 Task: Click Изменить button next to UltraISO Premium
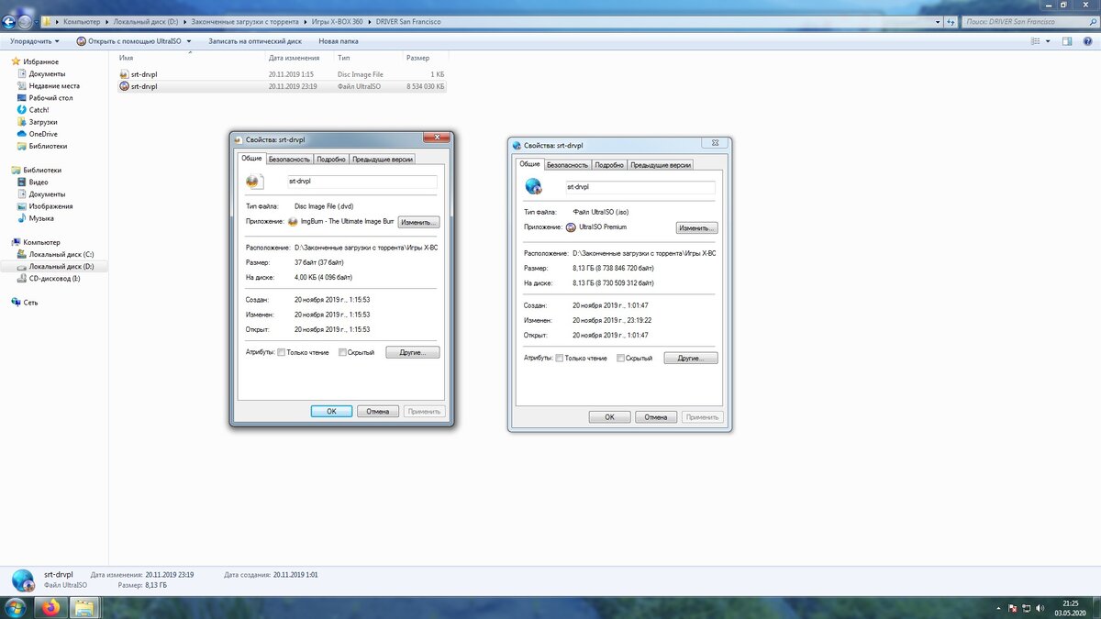pos(697,227)
